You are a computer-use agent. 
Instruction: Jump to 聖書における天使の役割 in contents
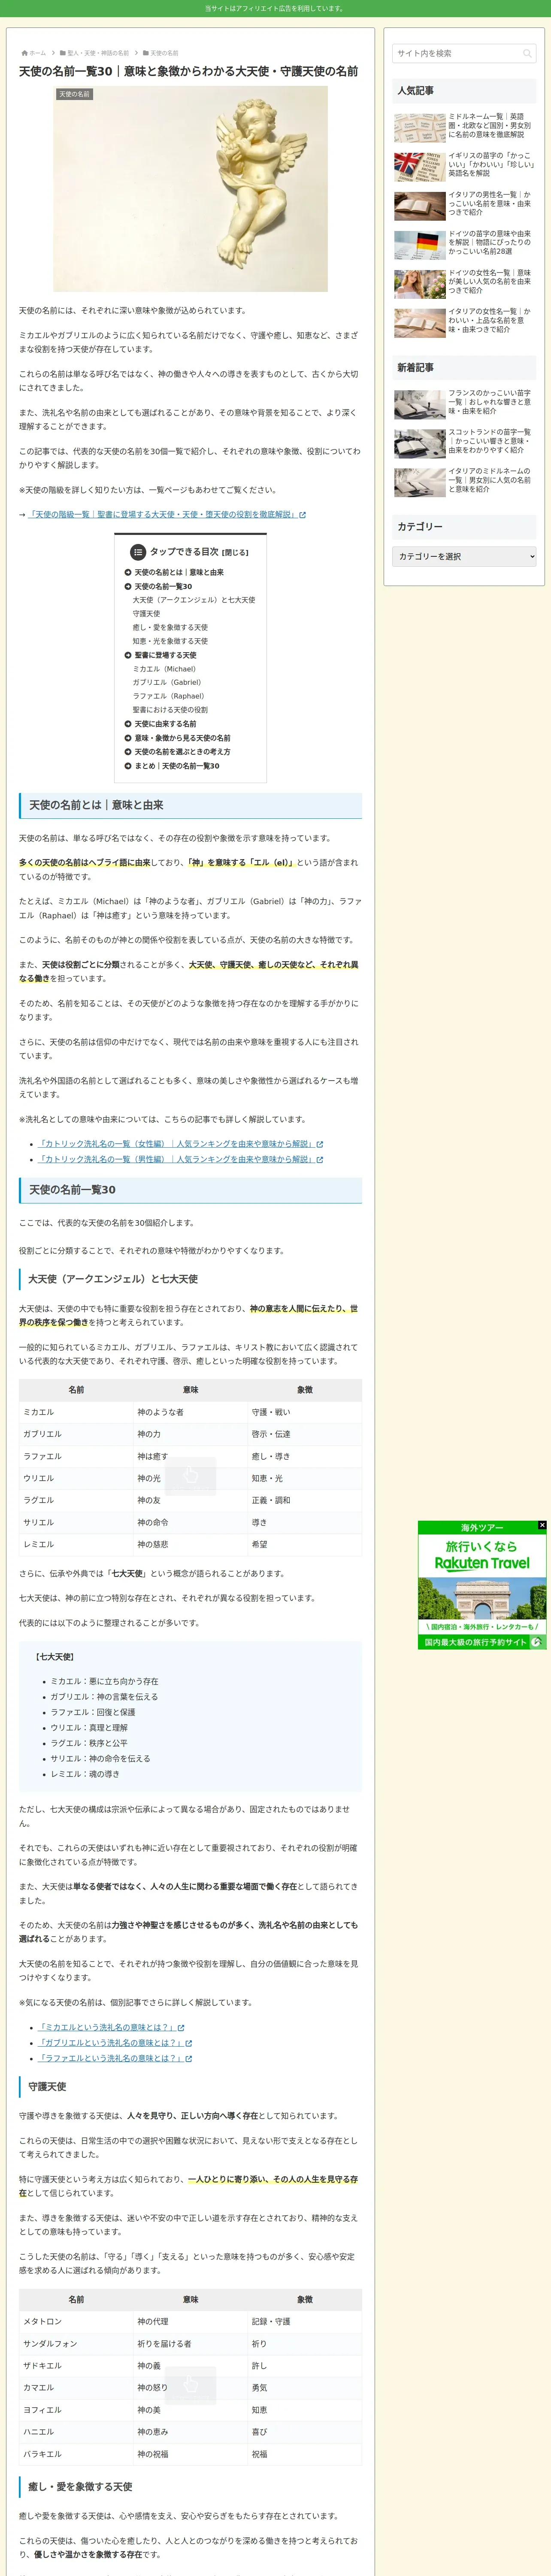pyautogui.click(x=170, y=710)
